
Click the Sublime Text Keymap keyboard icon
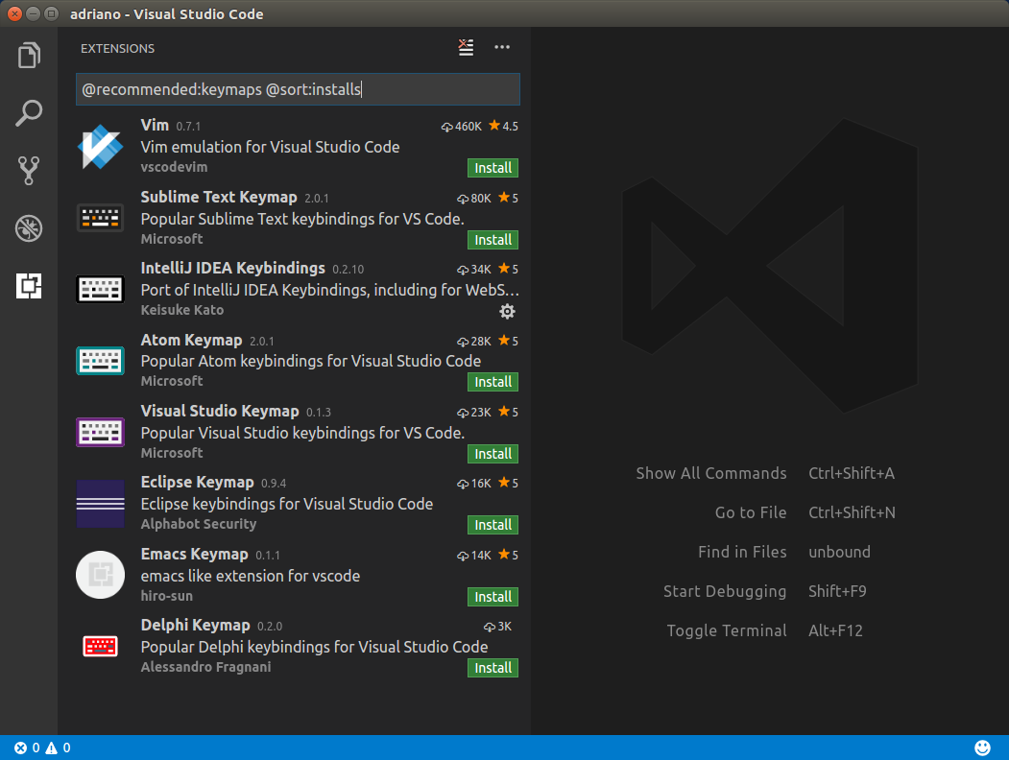pos(101,218)
